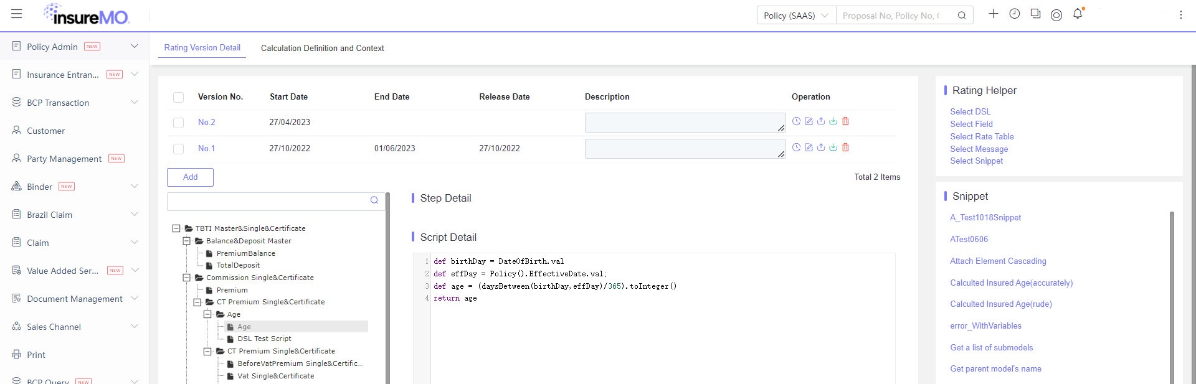This screenshot has width=1196, height=384.
Task: Open the A_Test1018Snippet snippet
Action: (x=985, y=218)
